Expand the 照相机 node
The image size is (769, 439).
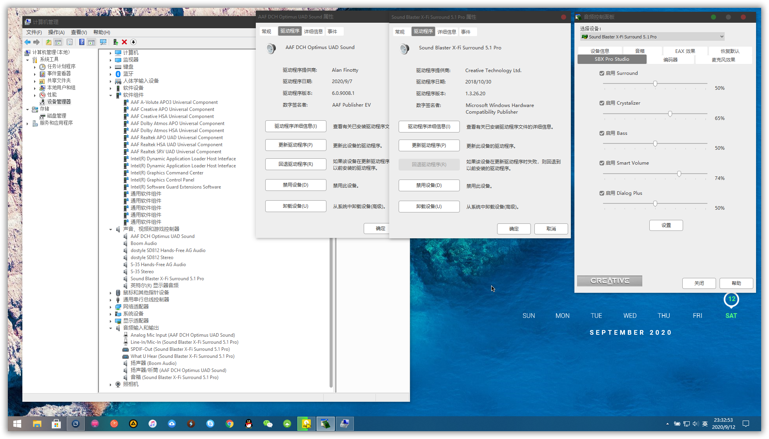(x=111, y=385)
